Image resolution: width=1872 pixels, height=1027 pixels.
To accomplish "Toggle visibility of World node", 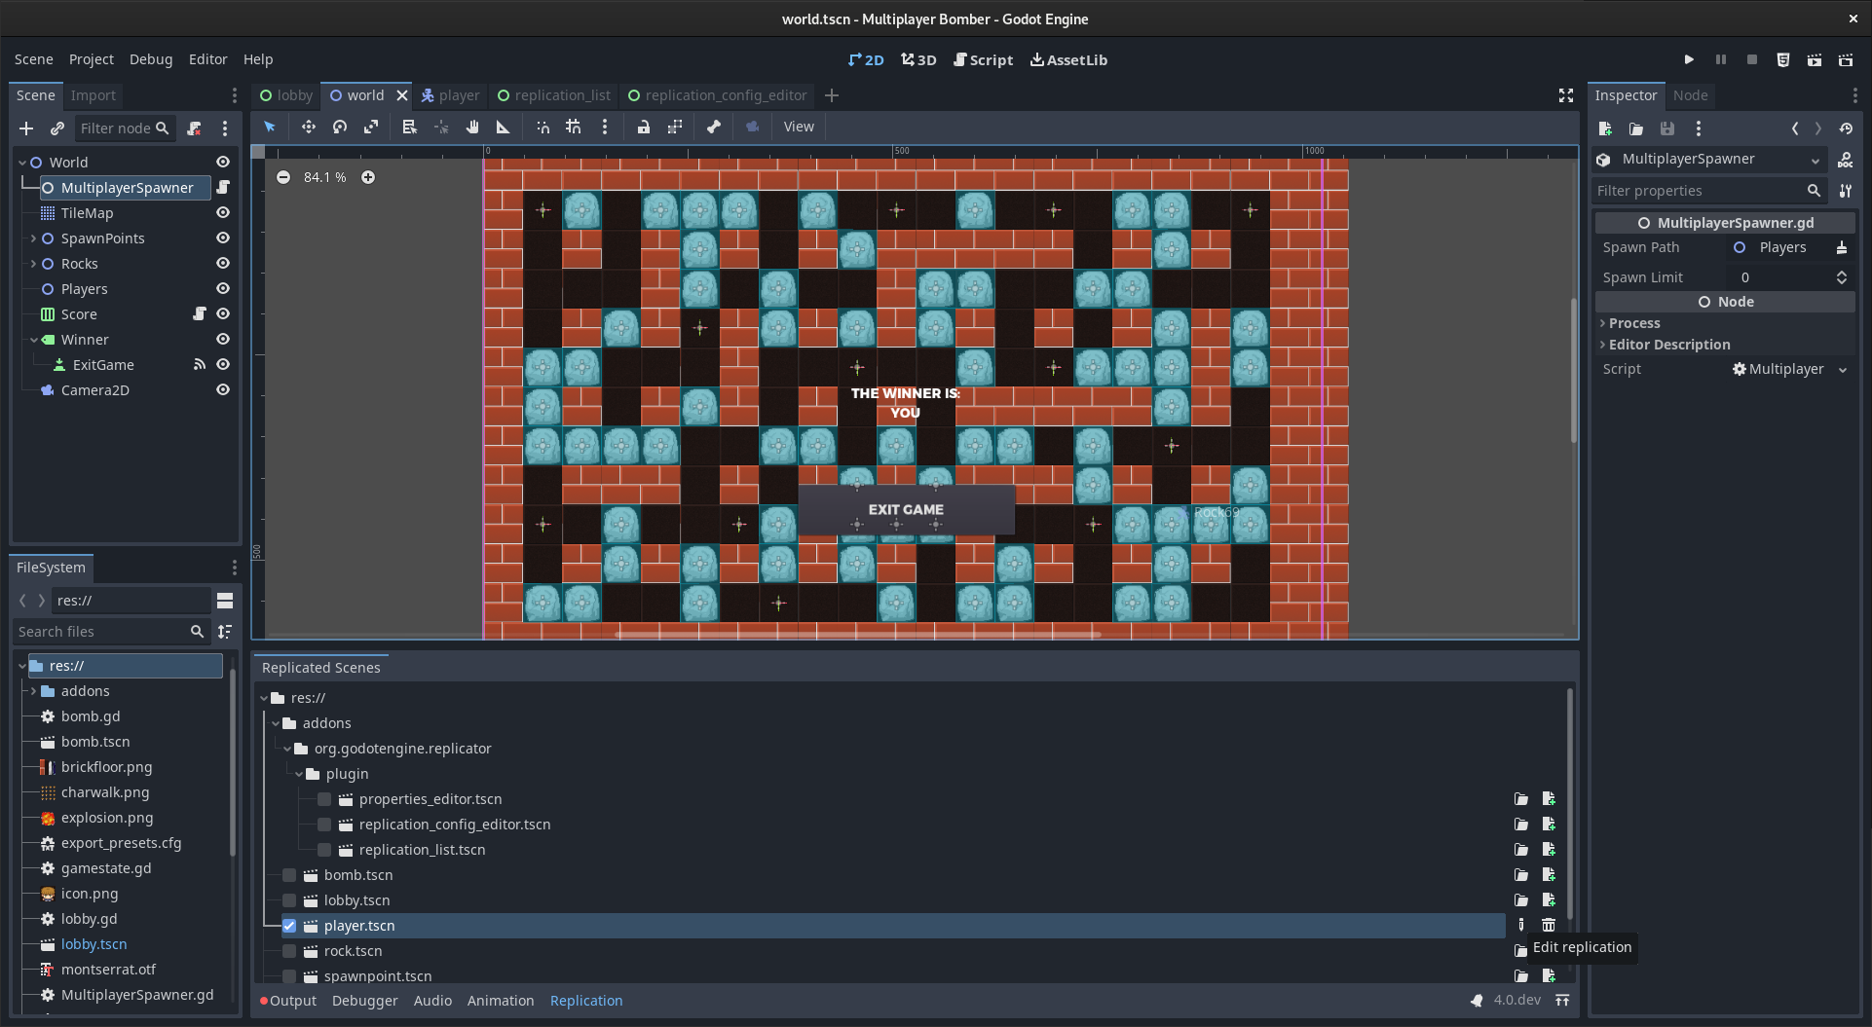I will [x=223, y=162].
